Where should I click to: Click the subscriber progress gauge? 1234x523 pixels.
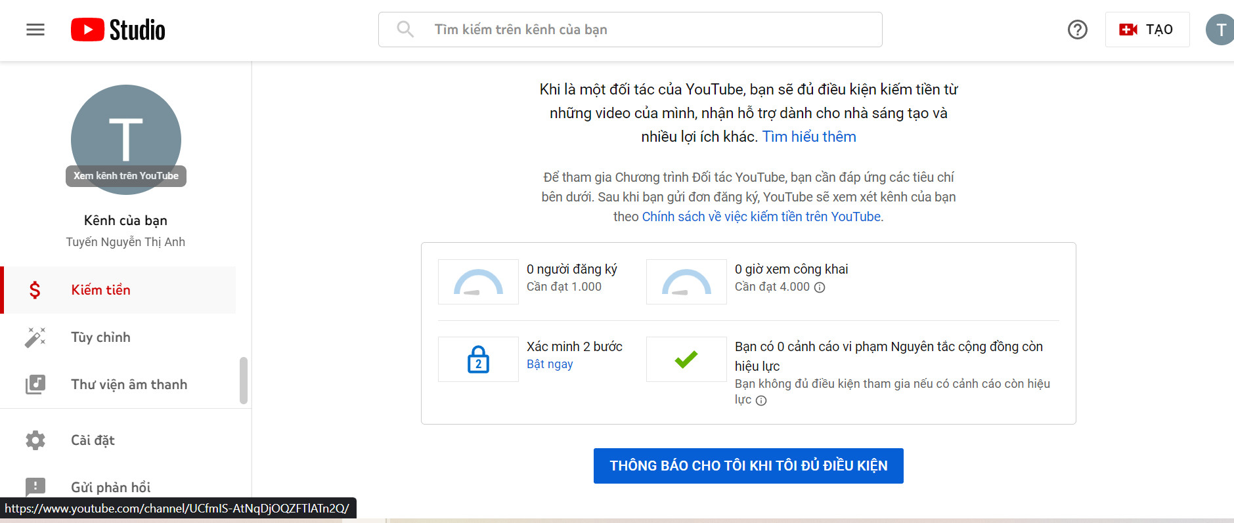(x=478, y=282)
